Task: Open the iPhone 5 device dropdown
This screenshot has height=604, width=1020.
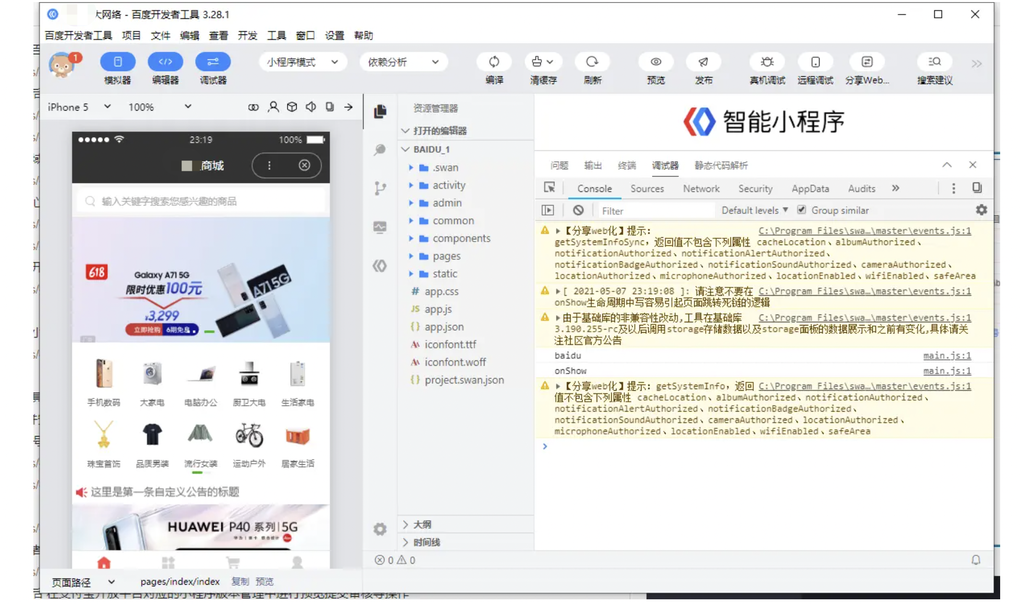Action: point(79,107)
